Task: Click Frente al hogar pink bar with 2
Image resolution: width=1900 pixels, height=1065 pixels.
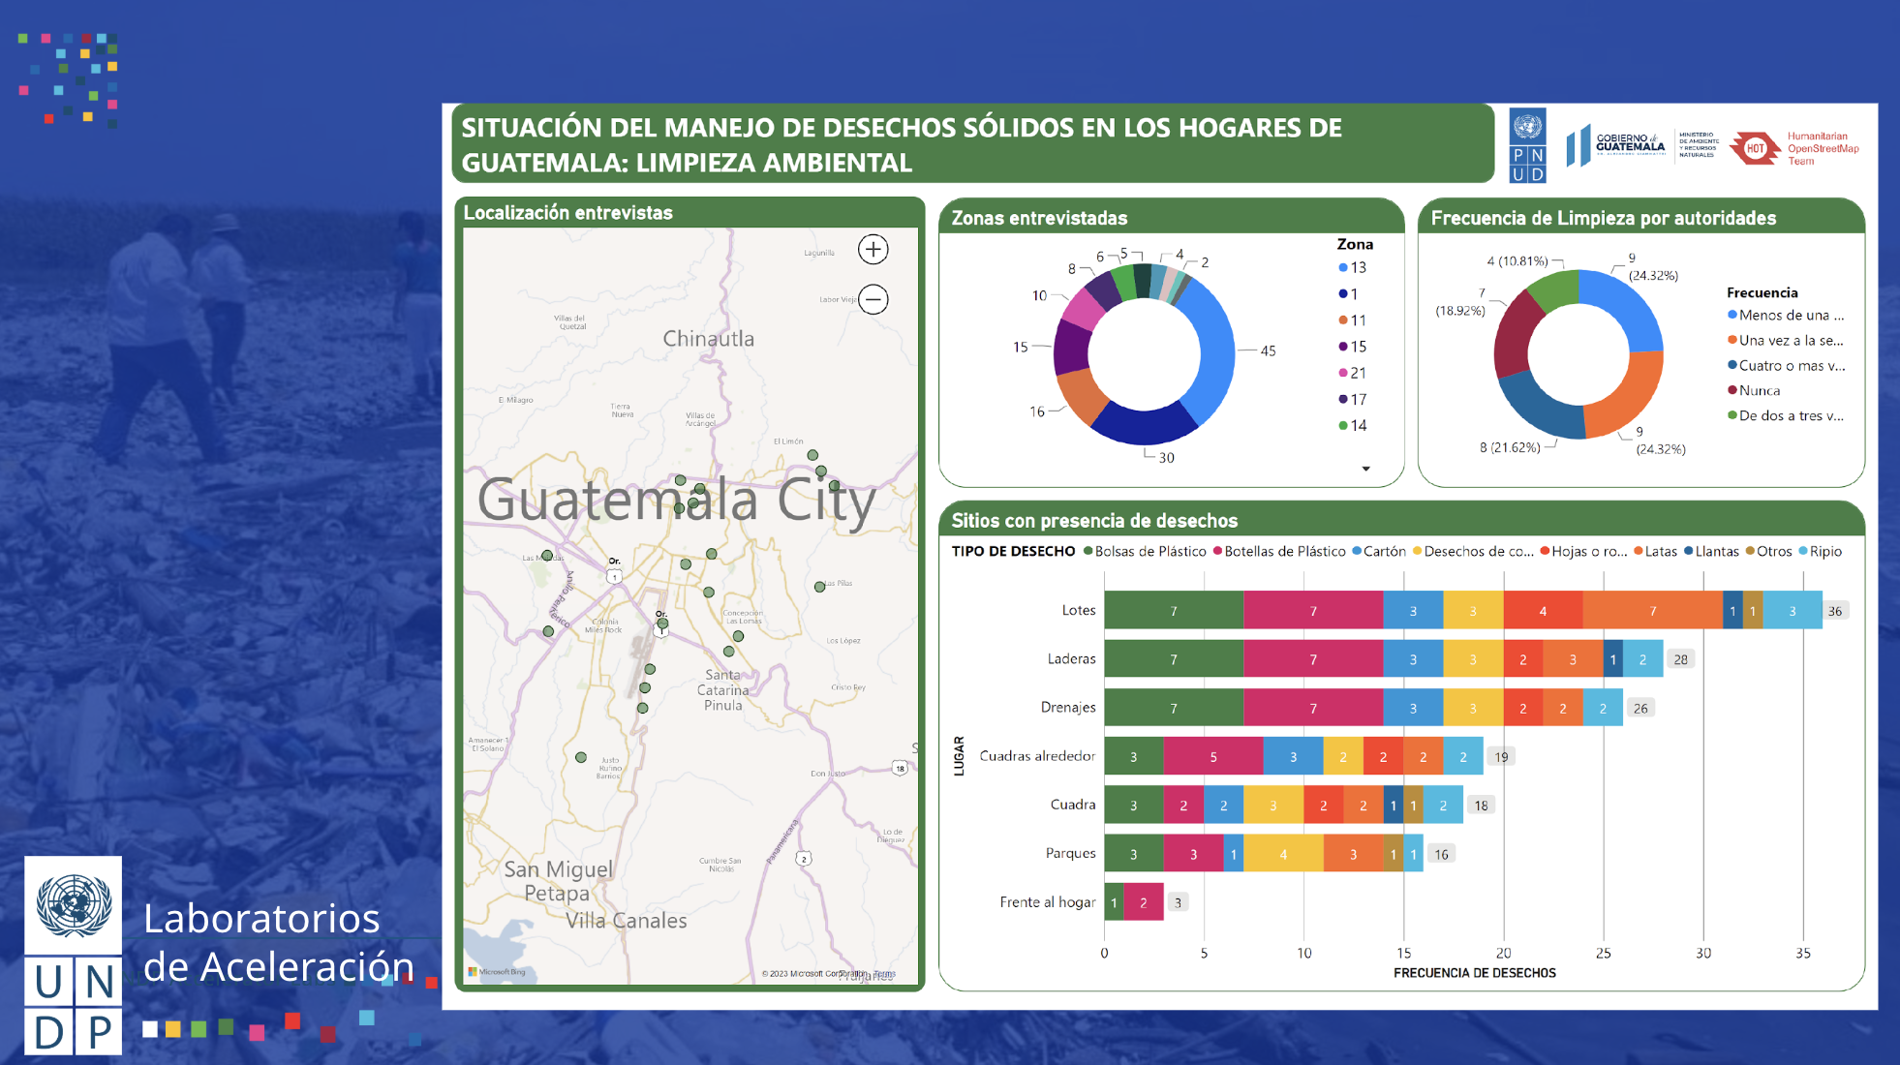Action: coord(1144,902)
